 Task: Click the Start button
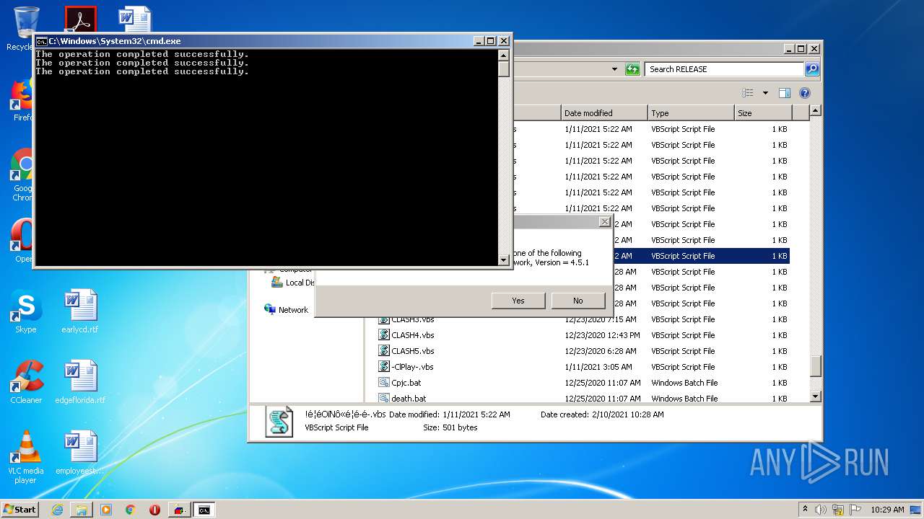pyautogui.click(x=20, y=509)
